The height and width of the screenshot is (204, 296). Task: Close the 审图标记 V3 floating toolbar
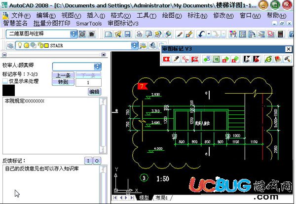click(x=288, y=49)
